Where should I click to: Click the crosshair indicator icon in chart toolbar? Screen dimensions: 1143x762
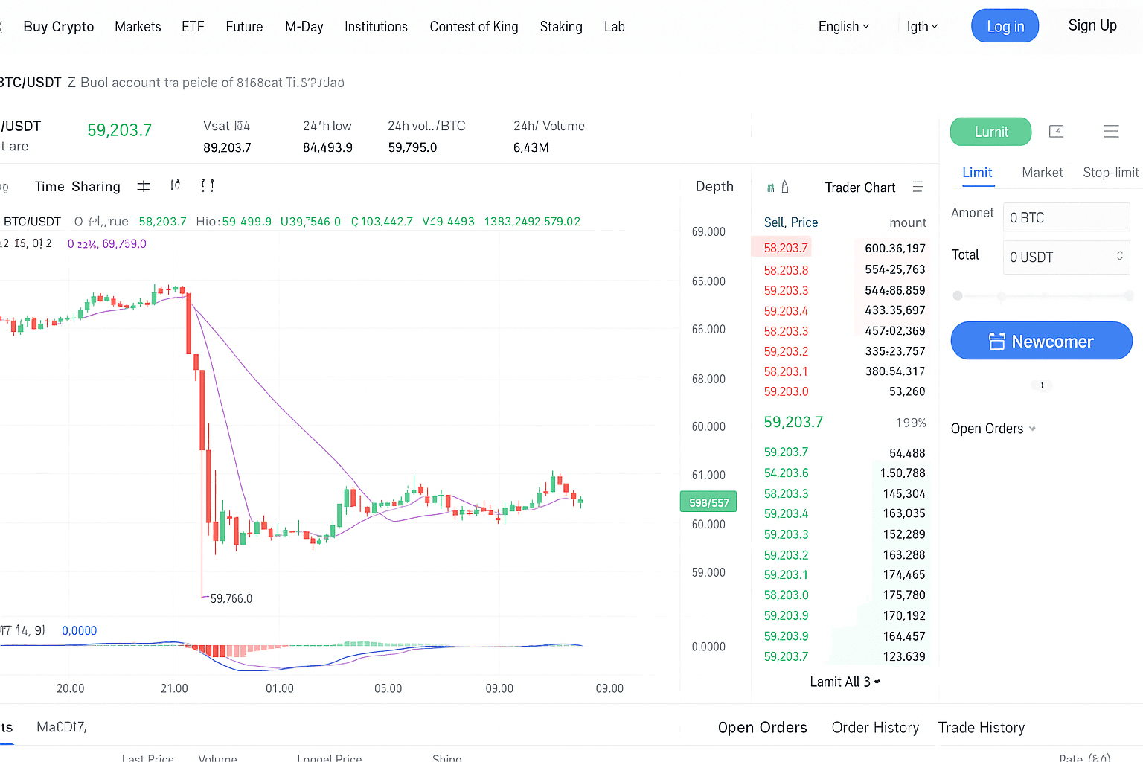pyautogui.click(x=144, y=186)
